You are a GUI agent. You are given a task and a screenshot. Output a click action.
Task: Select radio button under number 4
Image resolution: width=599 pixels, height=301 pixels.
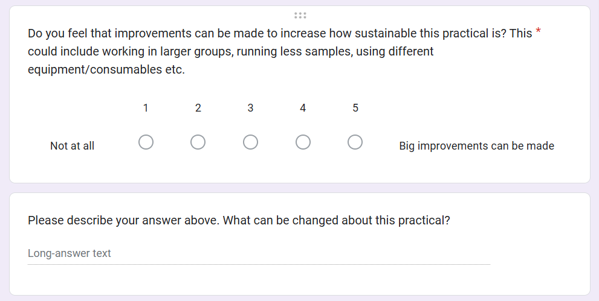coord(303,142)
